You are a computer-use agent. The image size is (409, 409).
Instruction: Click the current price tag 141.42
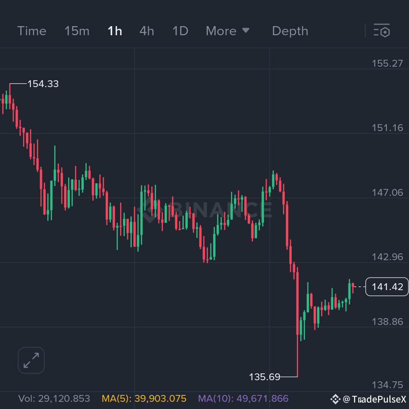(387, 287)
